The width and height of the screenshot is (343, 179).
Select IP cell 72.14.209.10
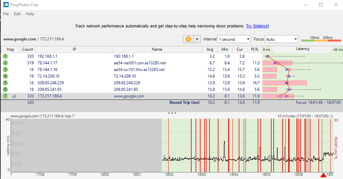click(x=48, y=76)
